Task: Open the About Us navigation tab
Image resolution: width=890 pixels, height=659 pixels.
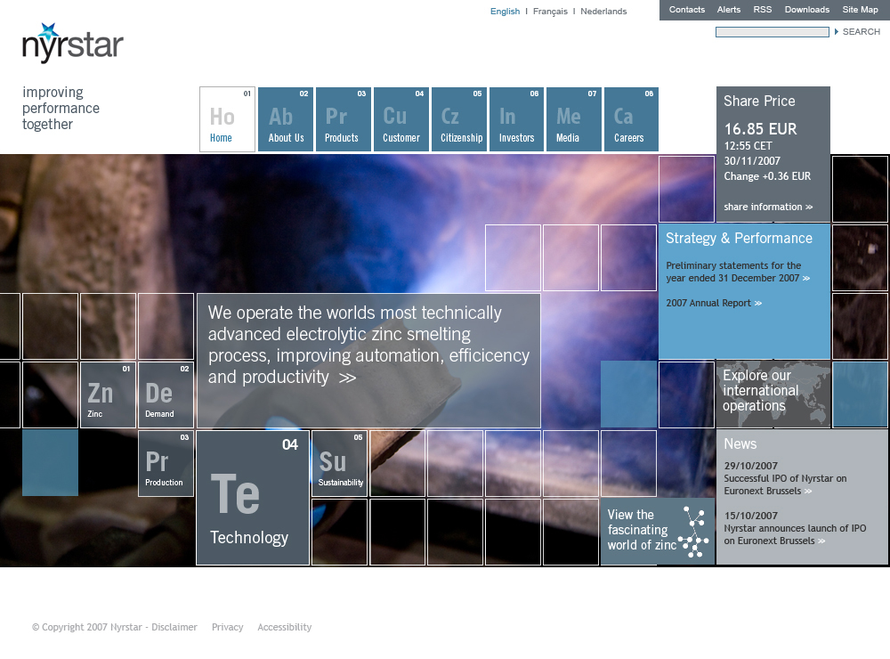Action: (x=287, y=119)
